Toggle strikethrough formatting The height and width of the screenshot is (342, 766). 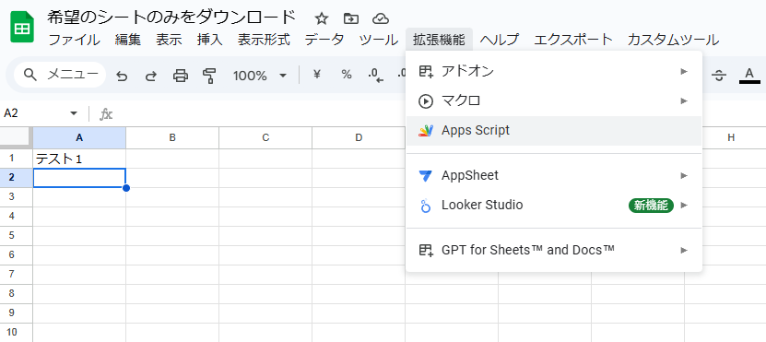(719, 76)
